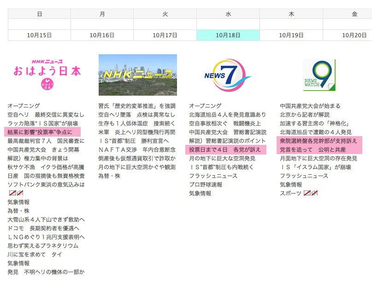Select the 10月15日 date cell

[x=39, y=35]
